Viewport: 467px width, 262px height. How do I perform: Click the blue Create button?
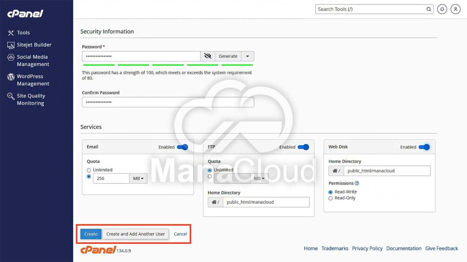(x=91, y=234)
